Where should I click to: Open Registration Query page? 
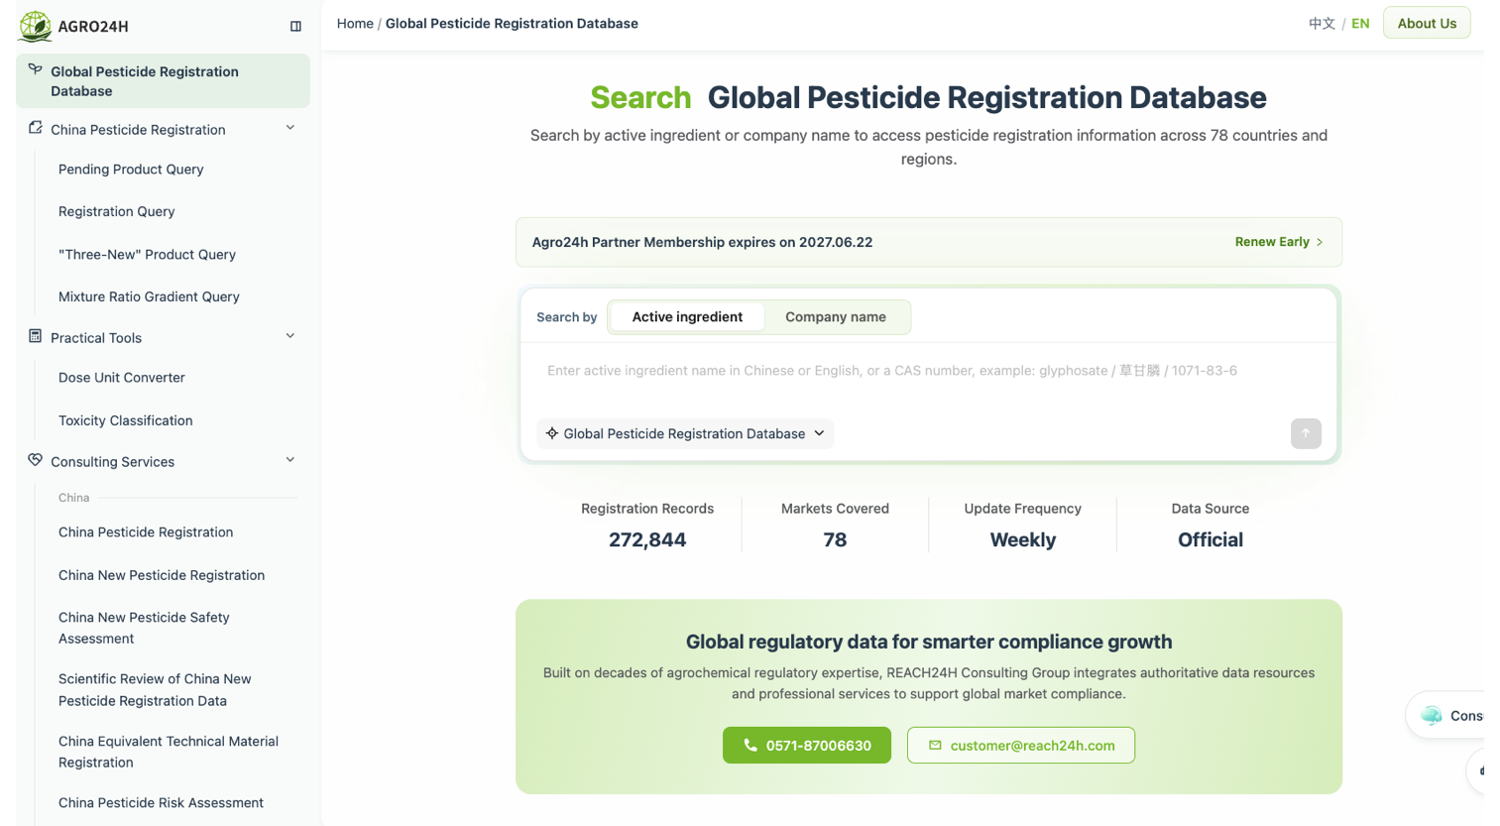(117, 211)
